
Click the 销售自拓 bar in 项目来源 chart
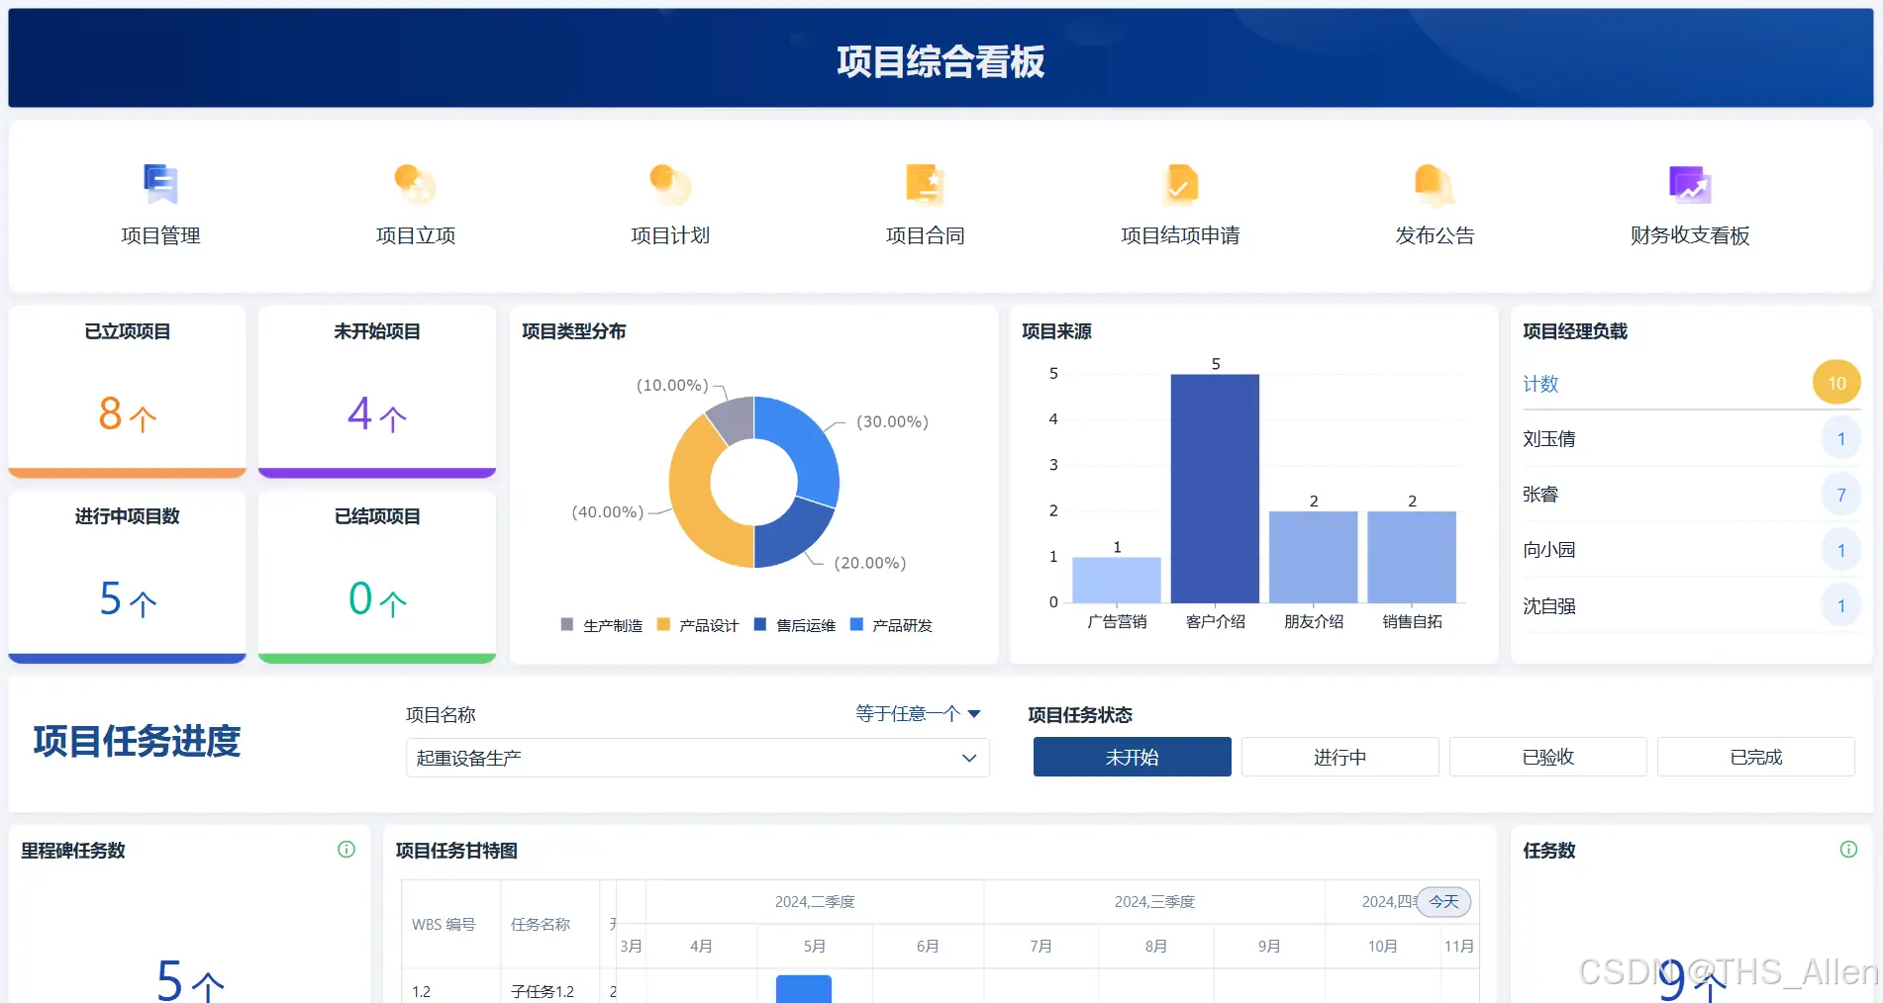1412,557
